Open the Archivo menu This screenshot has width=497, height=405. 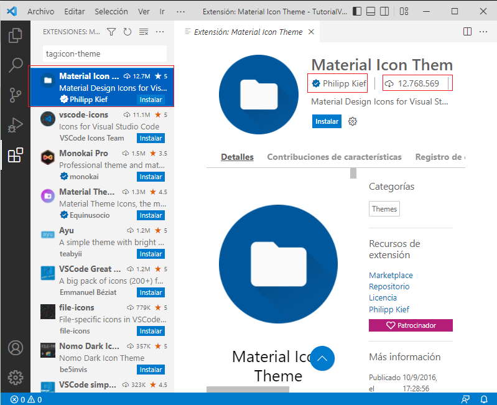coord(41,12)
